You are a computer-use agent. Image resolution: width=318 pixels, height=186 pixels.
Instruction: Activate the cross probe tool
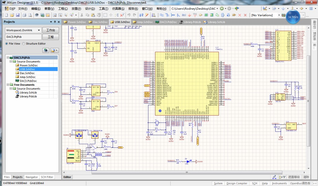point(147,15)
